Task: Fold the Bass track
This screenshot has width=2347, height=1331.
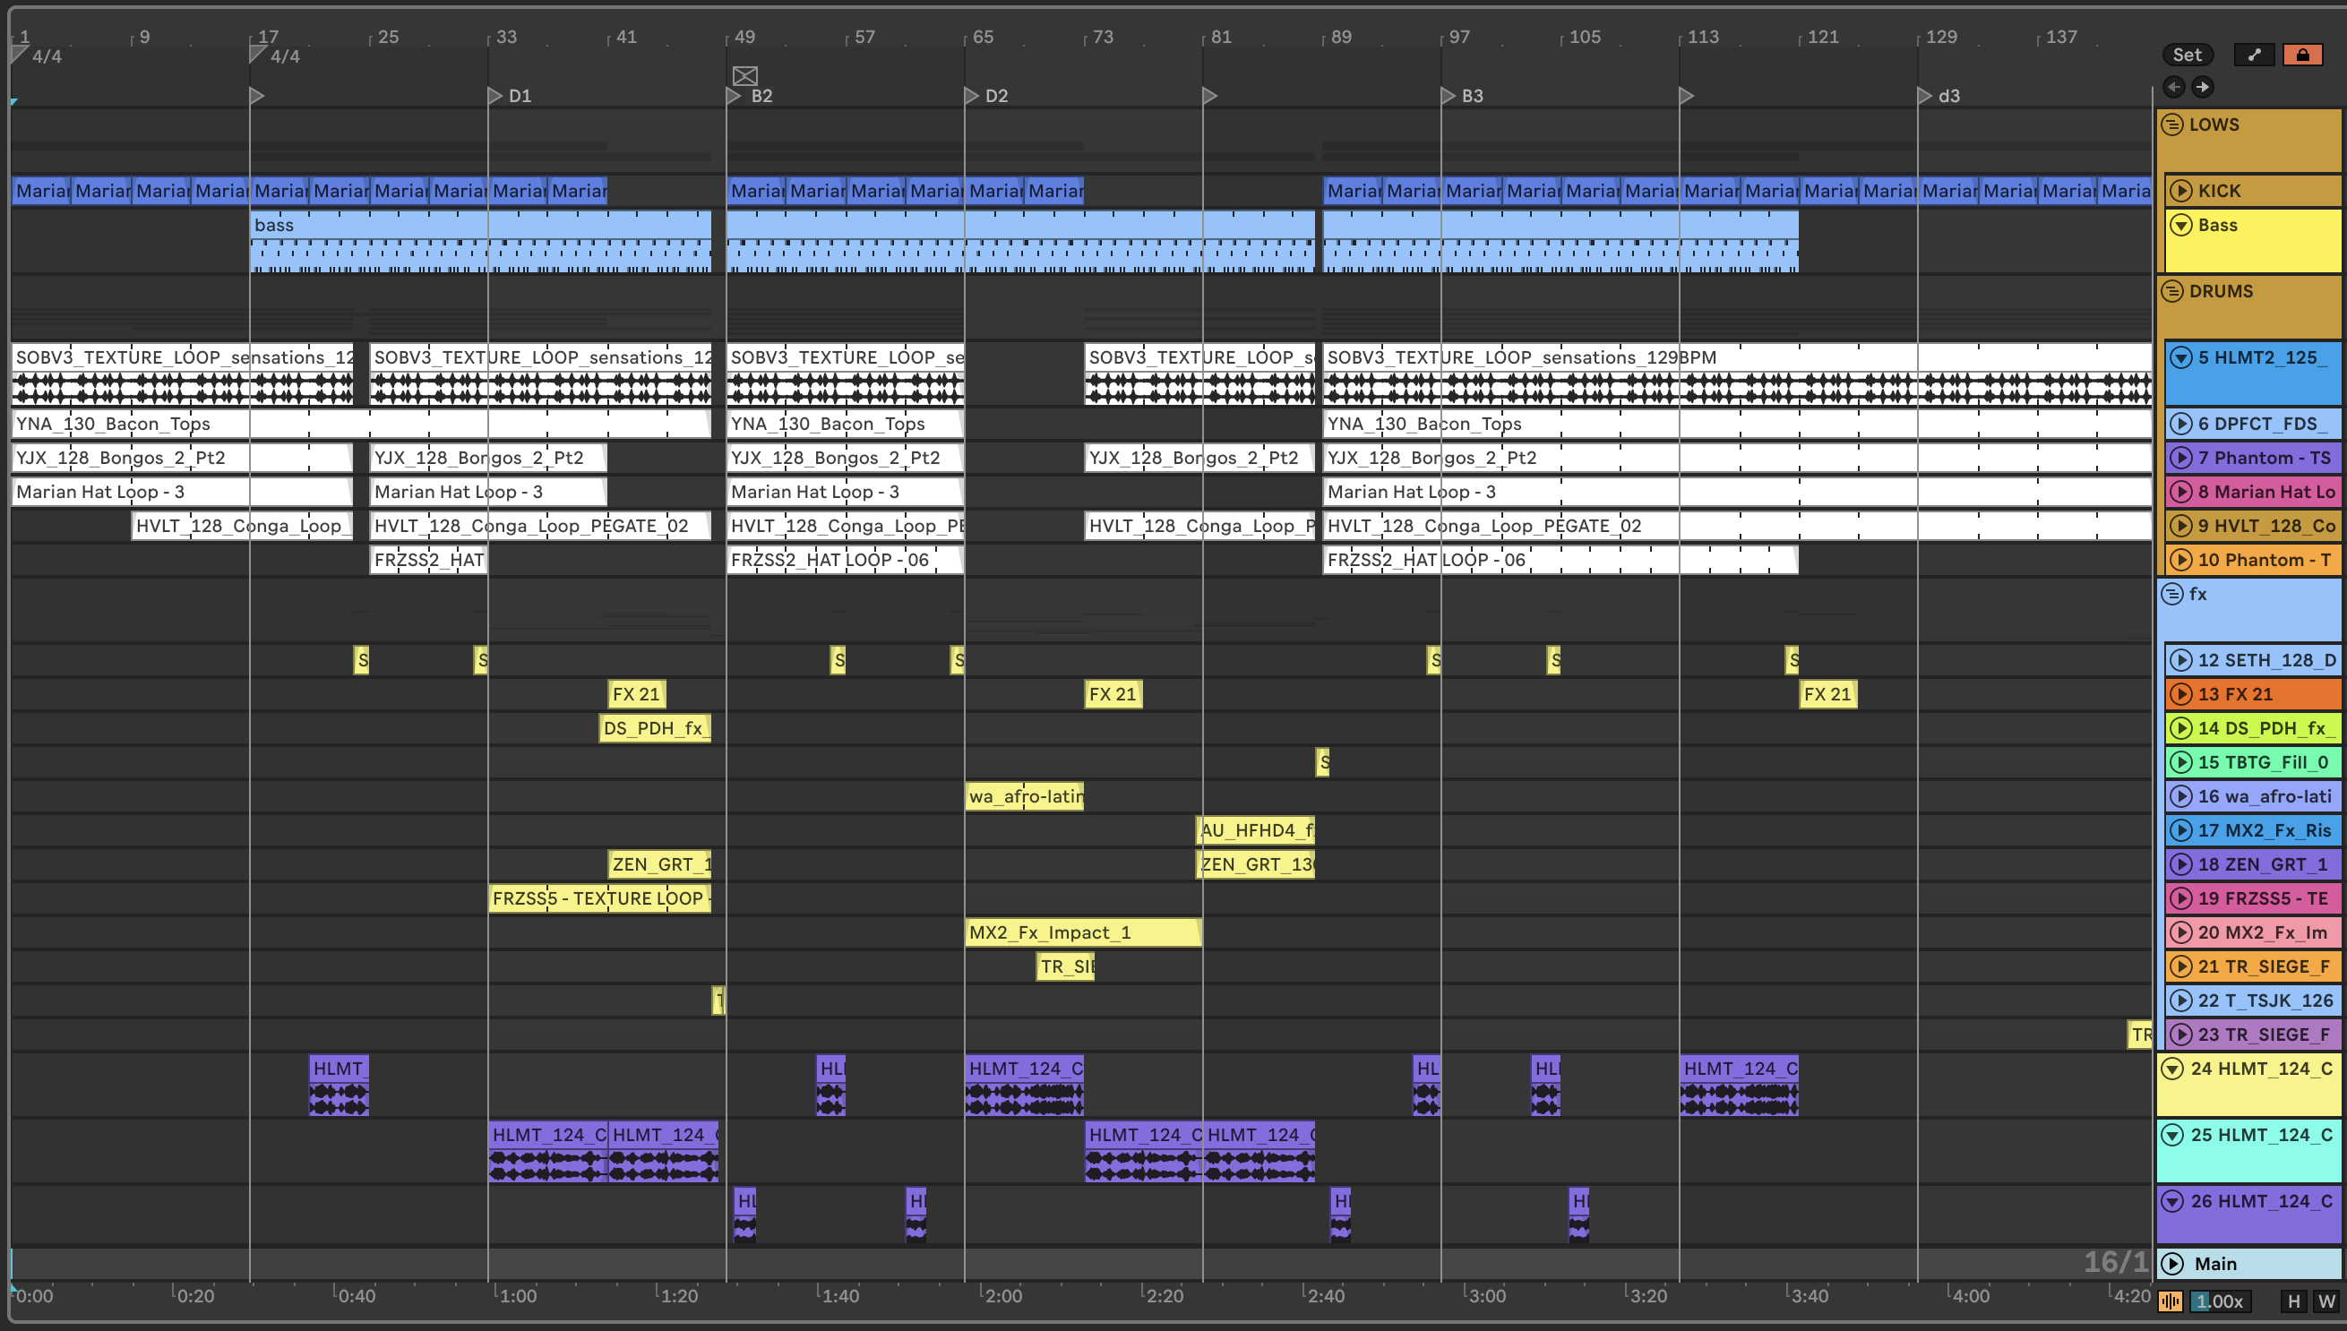Action: [2181, 225]
